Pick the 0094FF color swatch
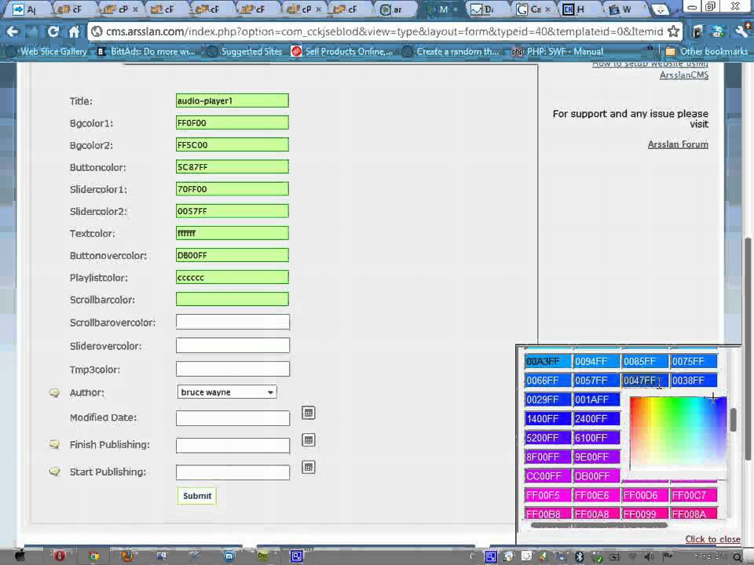This screenshot has width=754, height=565. [x=596, y=361]
